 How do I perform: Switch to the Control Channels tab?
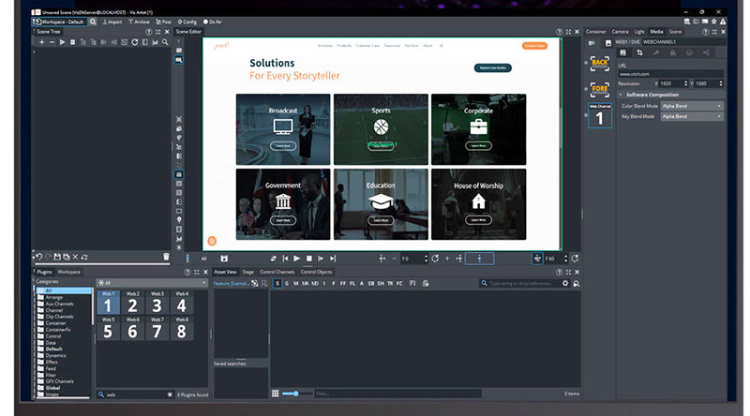point(277,271)
